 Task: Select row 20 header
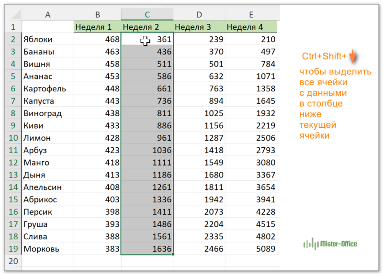click(13, 261)
